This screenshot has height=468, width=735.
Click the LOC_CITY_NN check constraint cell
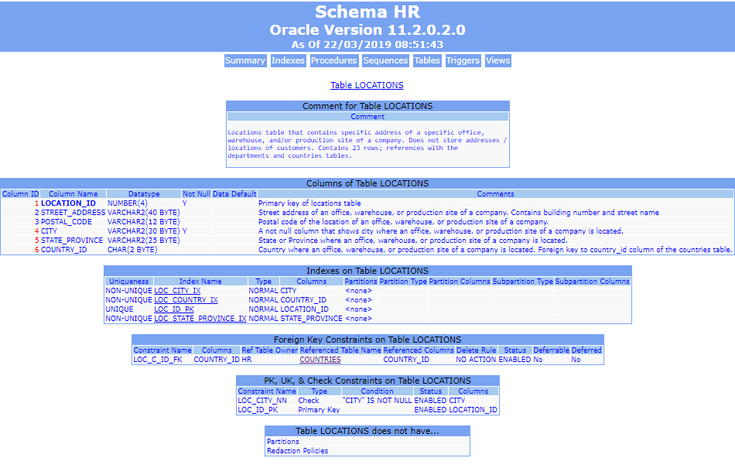point(262,401)
